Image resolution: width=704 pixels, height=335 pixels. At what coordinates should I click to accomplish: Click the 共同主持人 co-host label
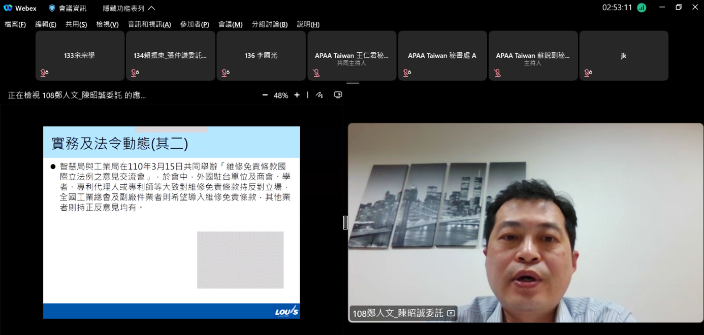click(351, 63)
